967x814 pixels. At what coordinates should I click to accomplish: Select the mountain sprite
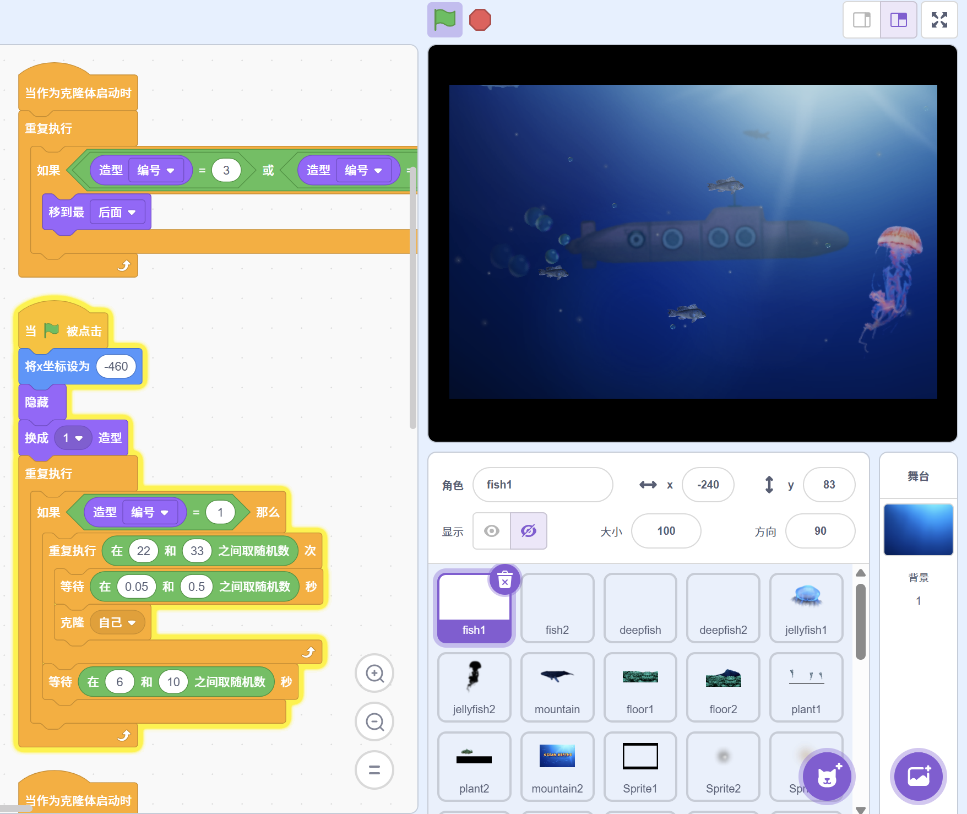[557, 687]
